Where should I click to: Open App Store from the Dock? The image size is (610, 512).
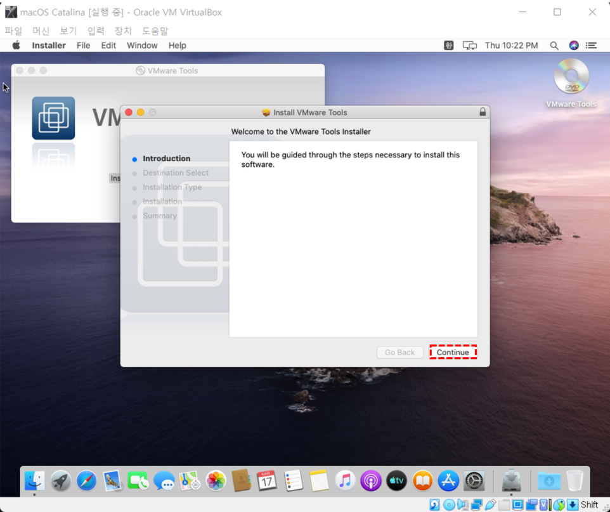448,480
